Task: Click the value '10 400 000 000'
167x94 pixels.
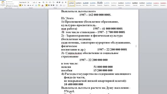Action: click(x=74, y=84)
